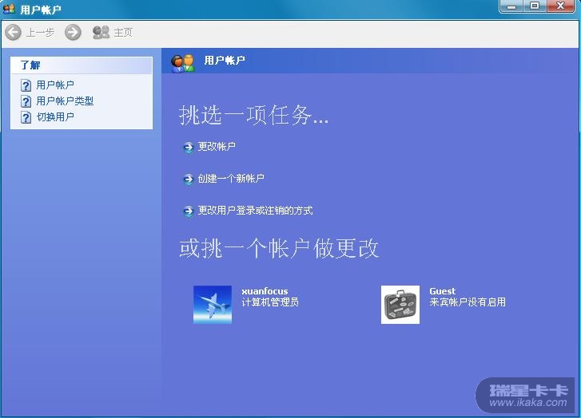Image resolution: width=581 pixels, height=418 pixels.
Task: Click the Back arrow icon (上一步)
Action: pyautogui.click(x=14, y=32)
